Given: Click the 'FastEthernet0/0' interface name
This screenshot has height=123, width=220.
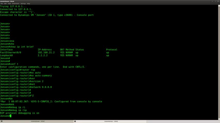Looking at the screenshot, I should pyautogui.click(x=11, y=53).
